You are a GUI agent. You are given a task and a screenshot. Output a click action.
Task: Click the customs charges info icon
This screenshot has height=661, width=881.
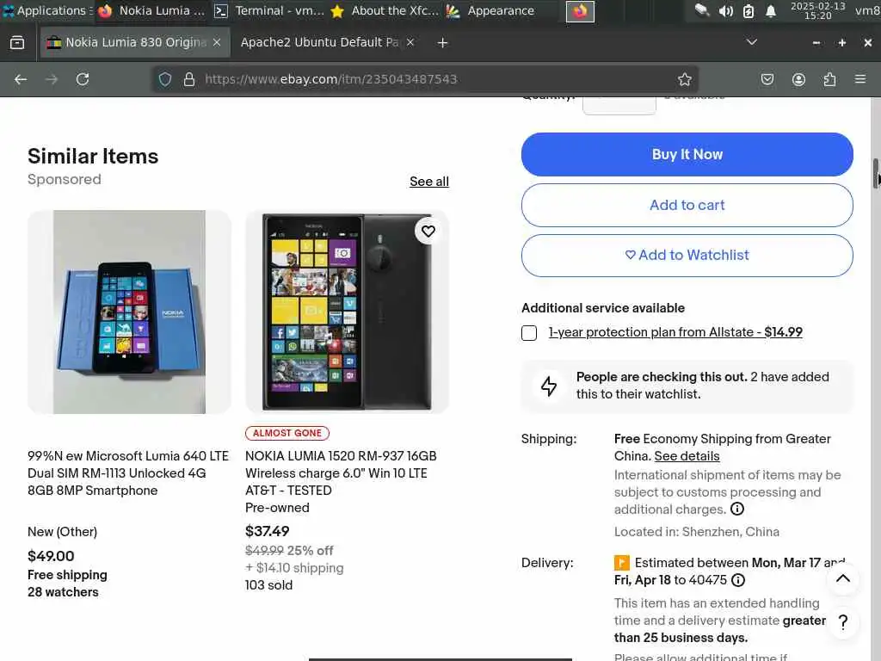coord(737,510)
